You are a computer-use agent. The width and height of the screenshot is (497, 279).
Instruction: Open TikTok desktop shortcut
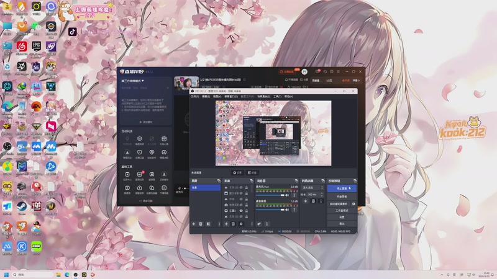73,32
